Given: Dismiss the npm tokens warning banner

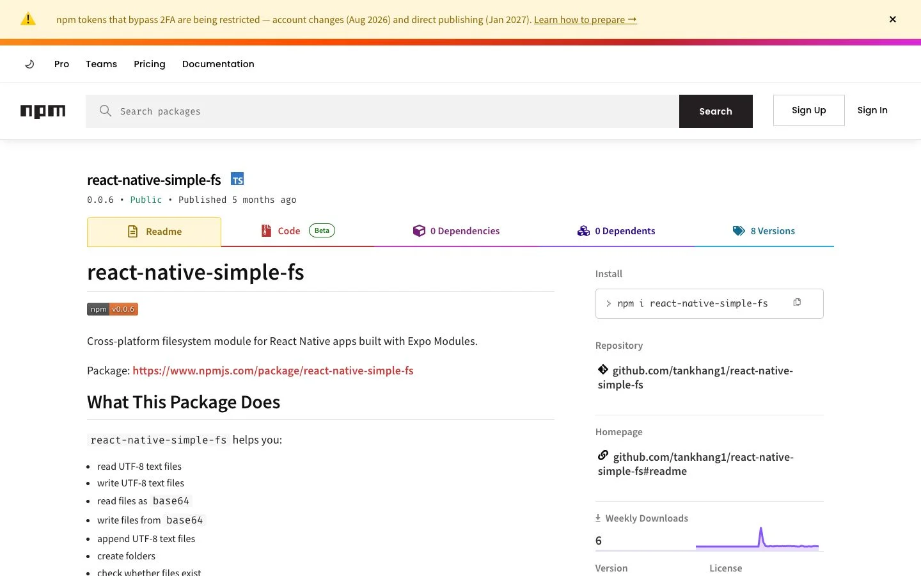Looking at the screenshot, I should point(892,19).
